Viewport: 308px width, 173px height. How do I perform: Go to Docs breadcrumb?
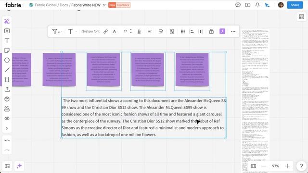(x=64, y=5)
